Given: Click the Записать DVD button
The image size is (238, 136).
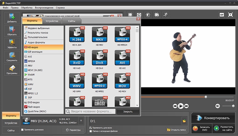Looking at the screenshot, I should click(x=202, y=128).
